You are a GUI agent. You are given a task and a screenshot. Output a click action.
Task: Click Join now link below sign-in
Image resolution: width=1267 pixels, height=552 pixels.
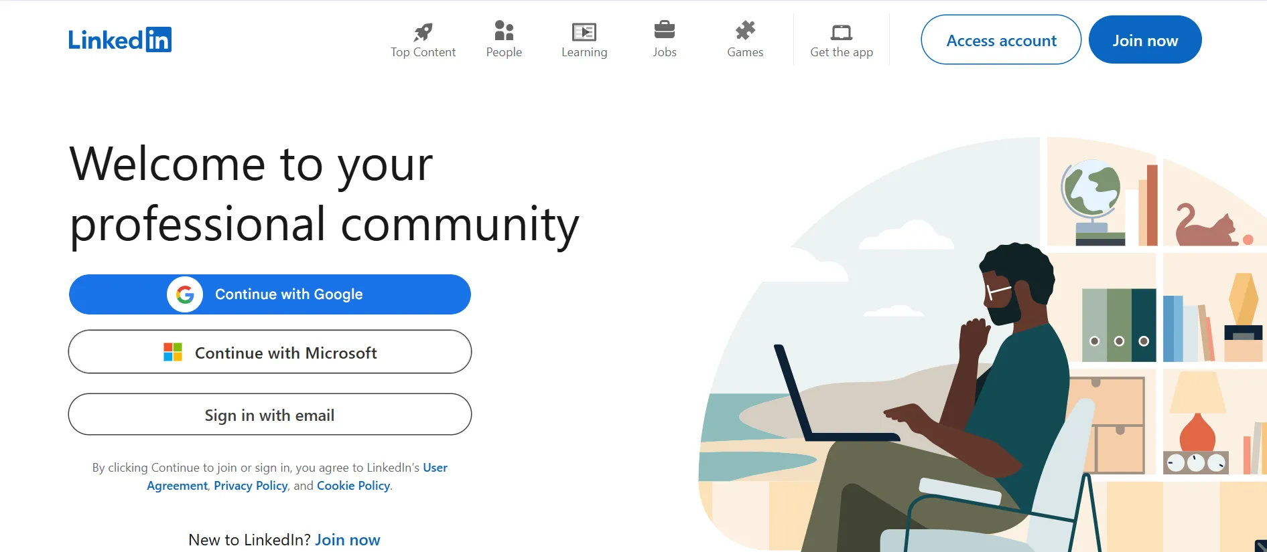tap(348, 540)
